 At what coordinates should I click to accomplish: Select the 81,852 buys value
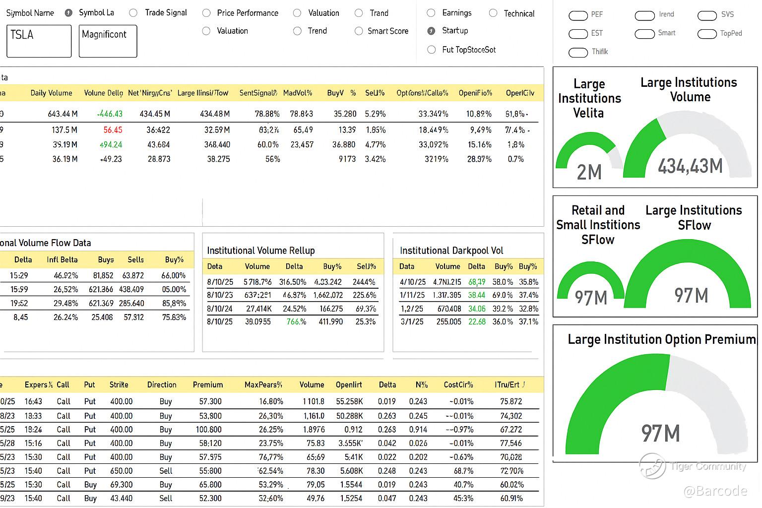tap(103, 275)
